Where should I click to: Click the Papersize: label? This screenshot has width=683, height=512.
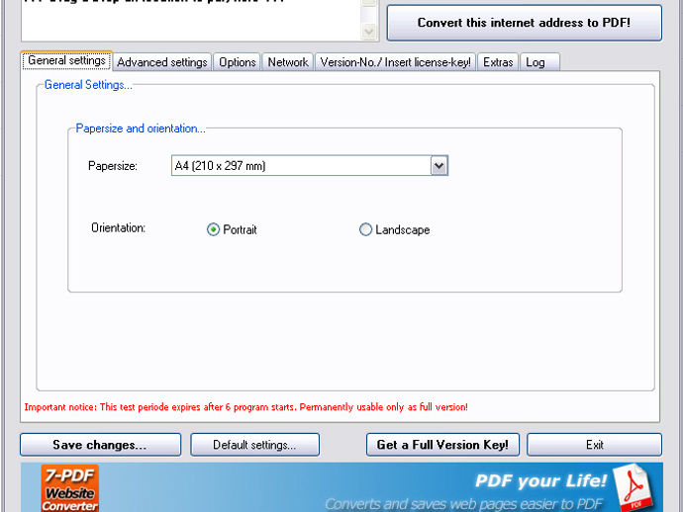(x=113, y=166)
